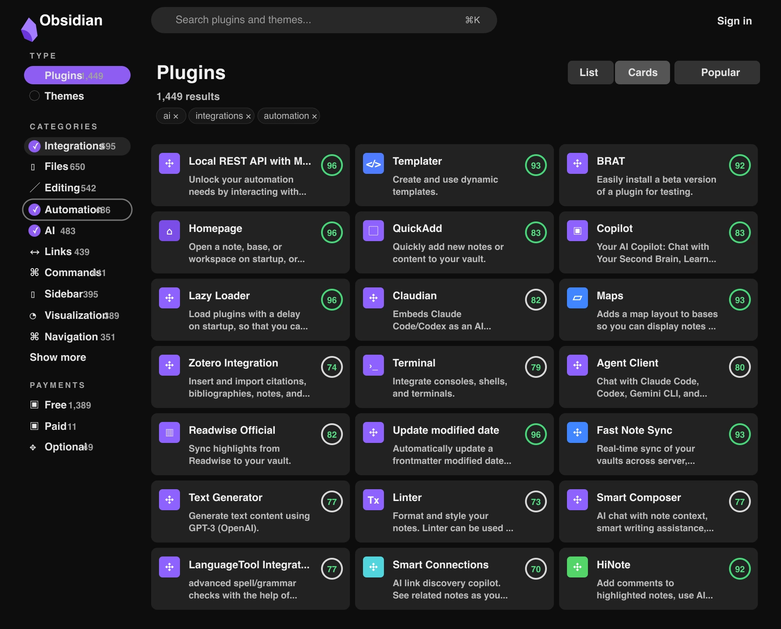
Task: Remove the ai filter tag
Action: click(176, 116)
